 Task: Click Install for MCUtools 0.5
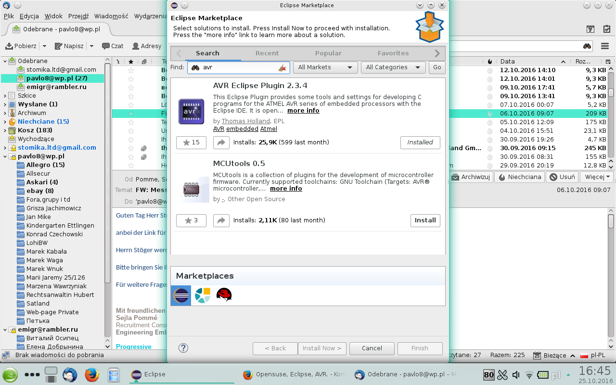pos(425,220)
